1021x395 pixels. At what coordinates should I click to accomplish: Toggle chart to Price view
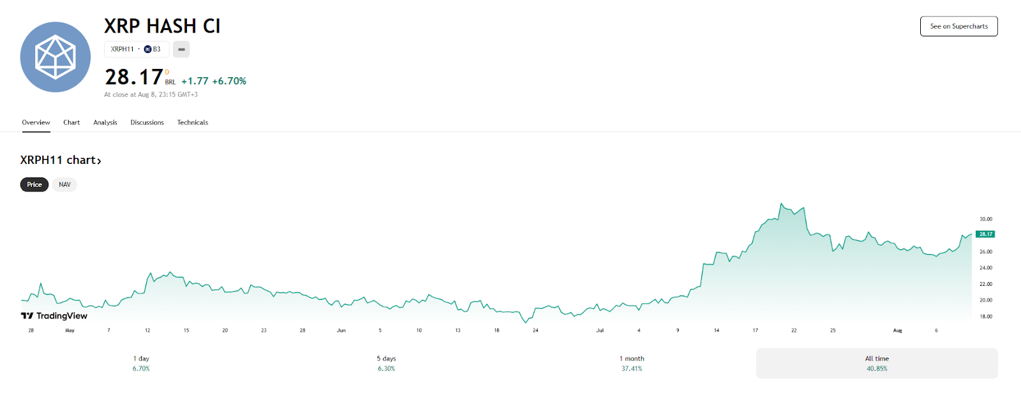(x=34, y=184)
